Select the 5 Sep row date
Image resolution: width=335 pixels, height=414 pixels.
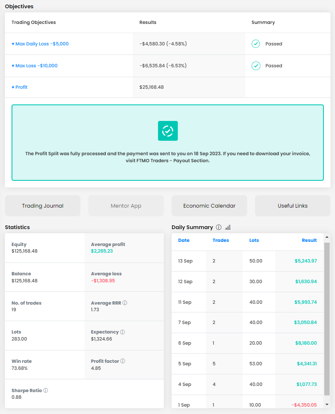point(184,364)
